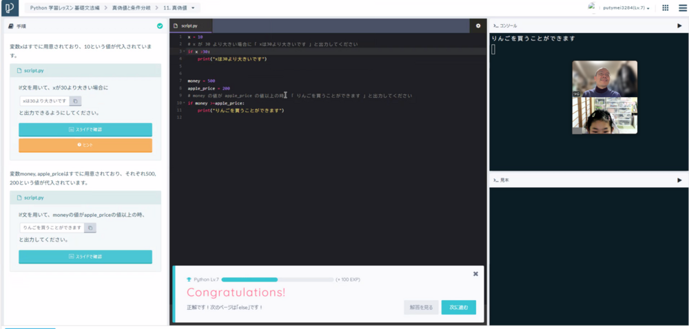
Task: Expand the '11. 真偽値' lesson dropdown
Action: [181, 8]
